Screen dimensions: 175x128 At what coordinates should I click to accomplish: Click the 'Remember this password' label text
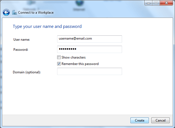(x=80, y=64)
